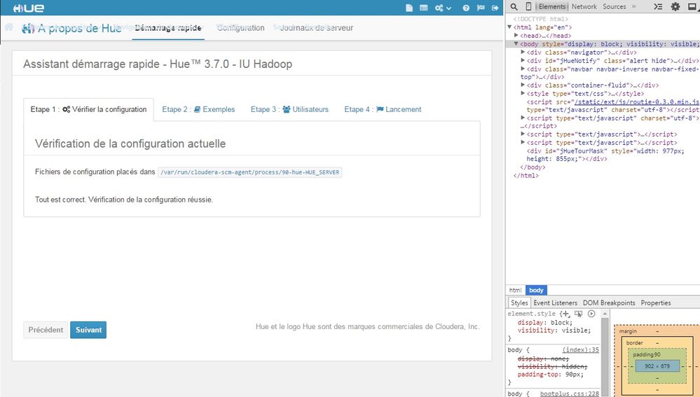Open the routie-0.3.0.min.js script link
This screenshot has width=700, height=397.
pyautogui.click(x=637, y=102)
